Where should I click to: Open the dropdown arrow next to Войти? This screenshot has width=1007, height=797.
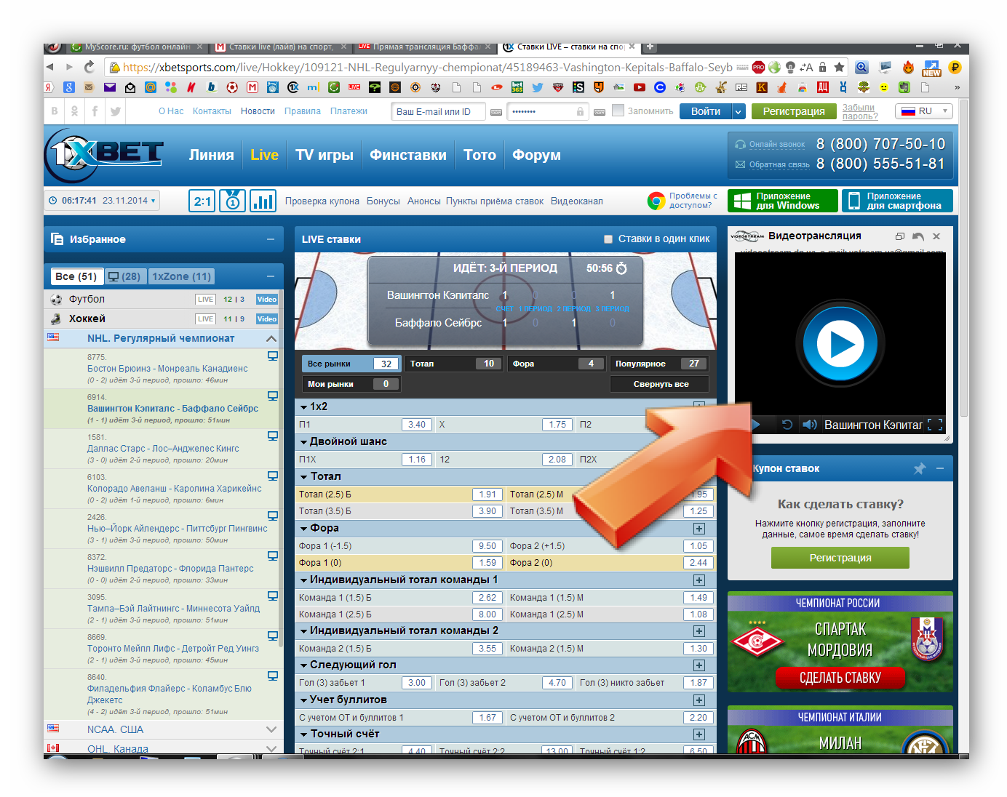pos(739,111)
